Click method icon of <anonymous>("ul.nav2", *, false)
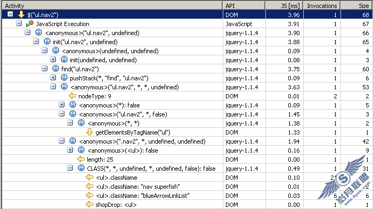Screen dimensions: 373x209 click(x=73, y=114)
